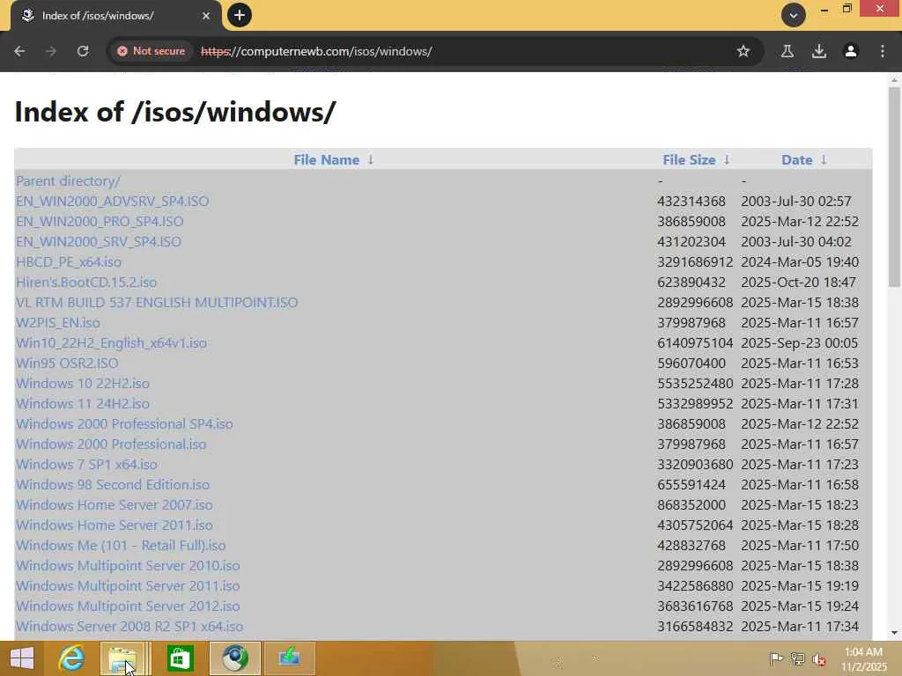The height and width of the screenshot is (676, 902).
Task: Open the Action Center flag tray icon
Action: [x=776, y=658]
